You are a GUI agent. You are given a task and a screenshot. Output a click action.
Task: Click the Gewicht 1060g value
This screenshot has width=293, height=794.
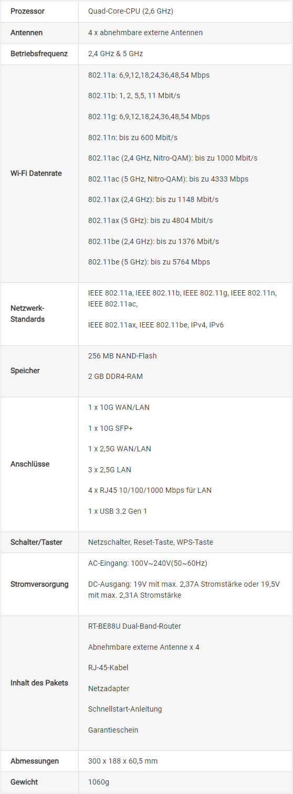coord(99,782)
